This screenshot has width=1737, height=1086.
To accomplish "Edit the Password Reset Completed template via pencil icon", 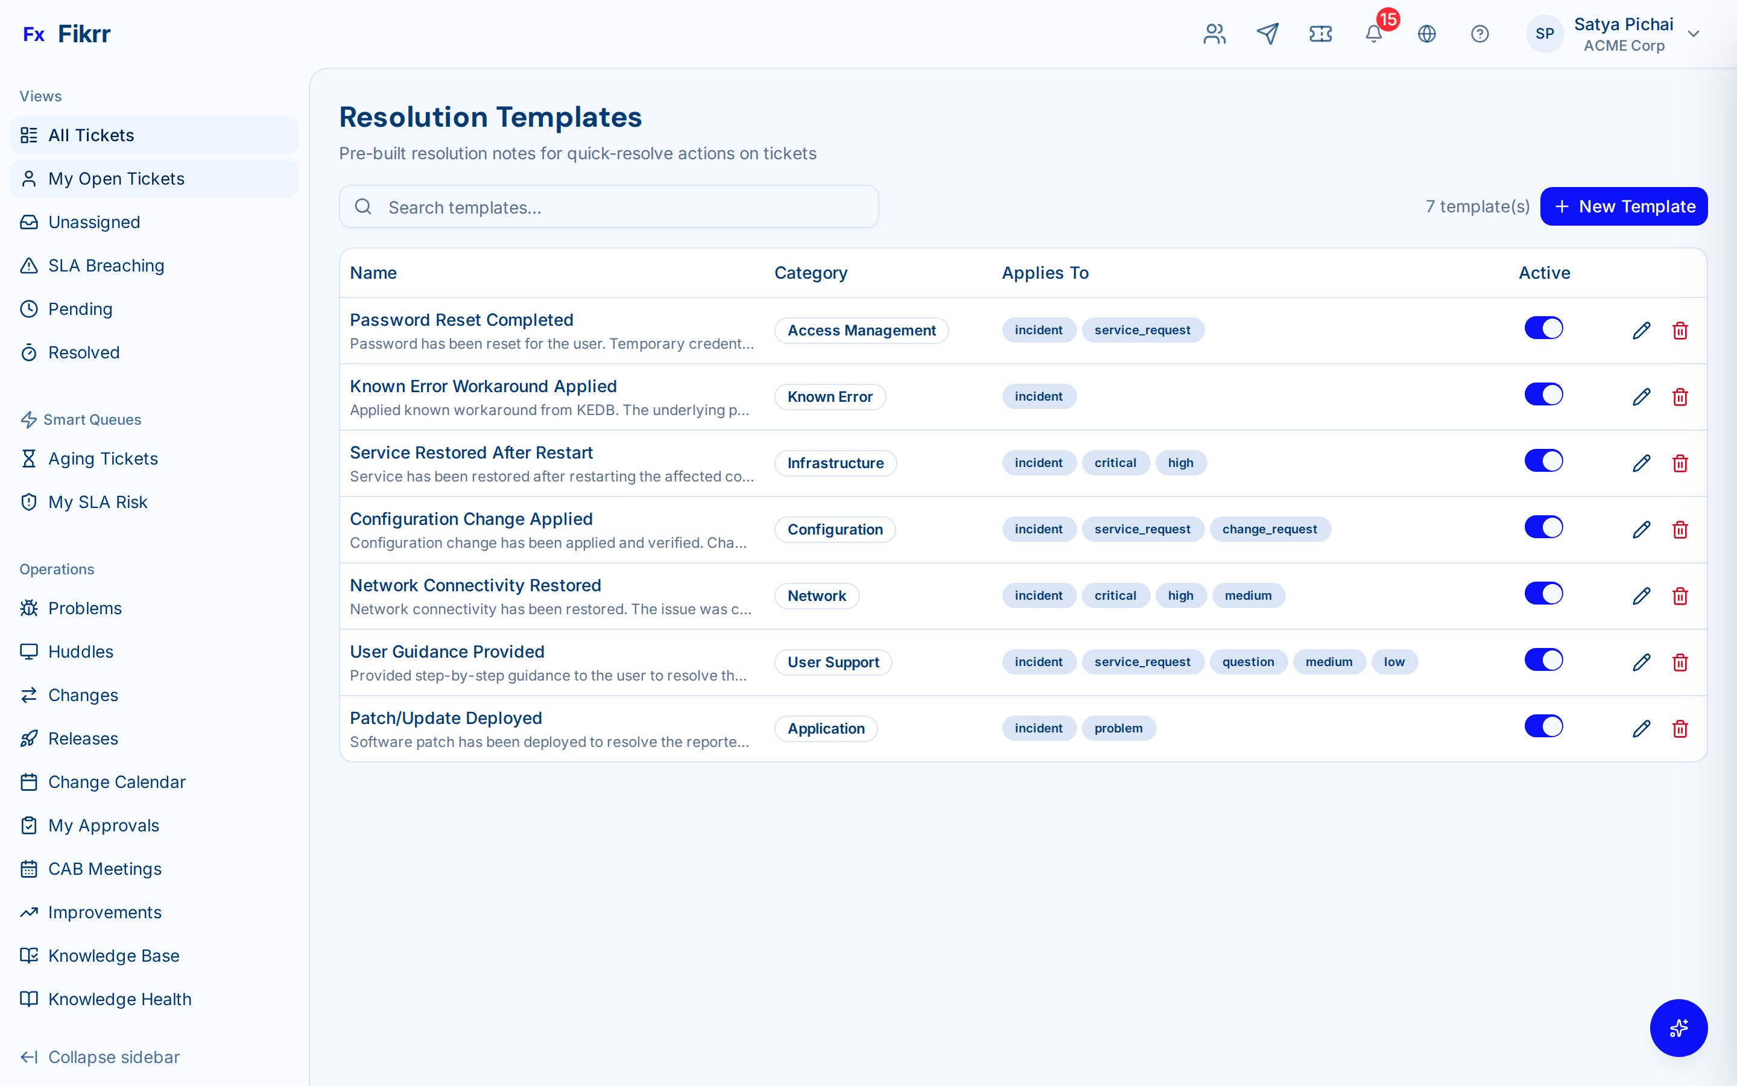I will click(1642, 331).
